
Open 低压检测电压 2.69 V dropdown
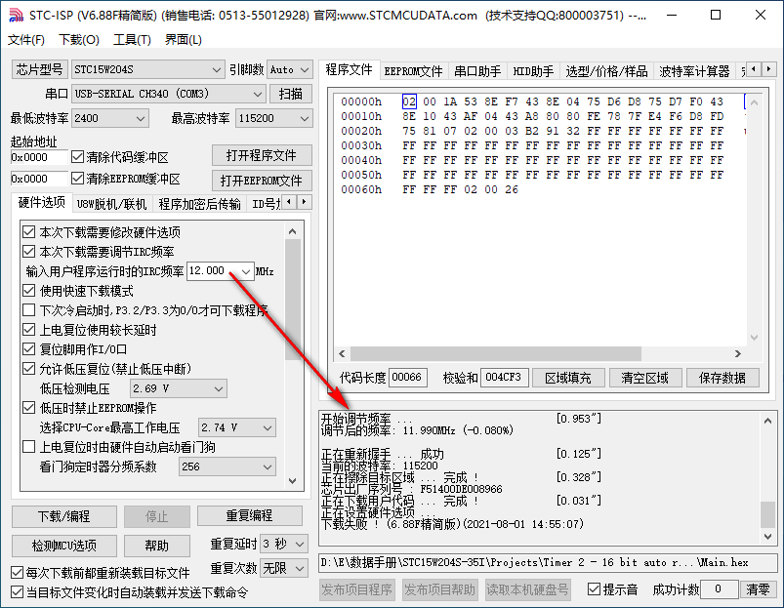click(178, 388)
